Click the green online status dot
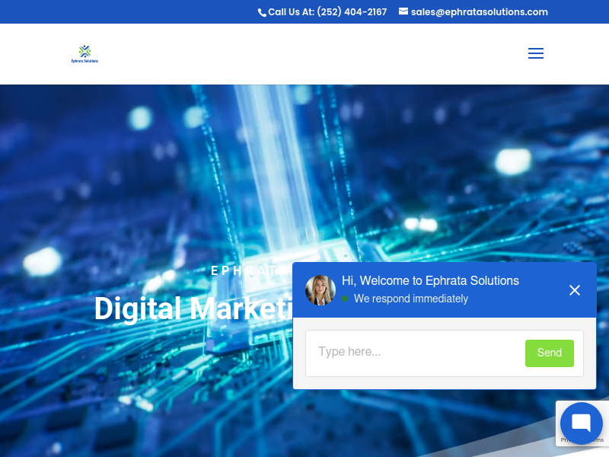Viewport: 609px width, 457px height. [x=346, y=299]
